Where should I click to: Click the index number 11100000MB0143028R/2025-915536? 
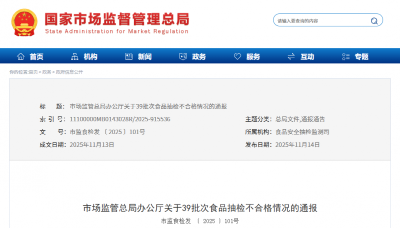(x=120, y=119)
